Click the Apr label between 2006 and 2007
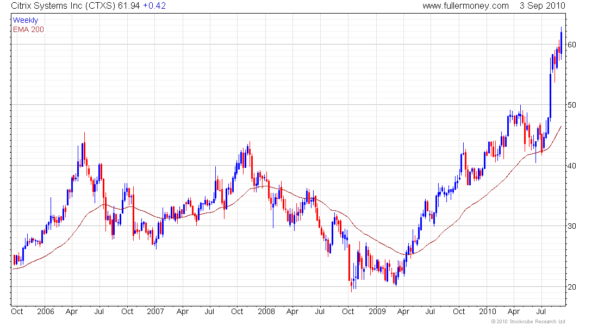 pyautogui.click(x=72, y=311)
